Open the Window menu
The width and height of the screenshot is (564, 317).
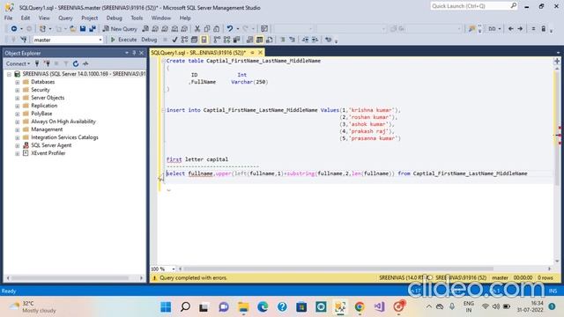point(160,18)
